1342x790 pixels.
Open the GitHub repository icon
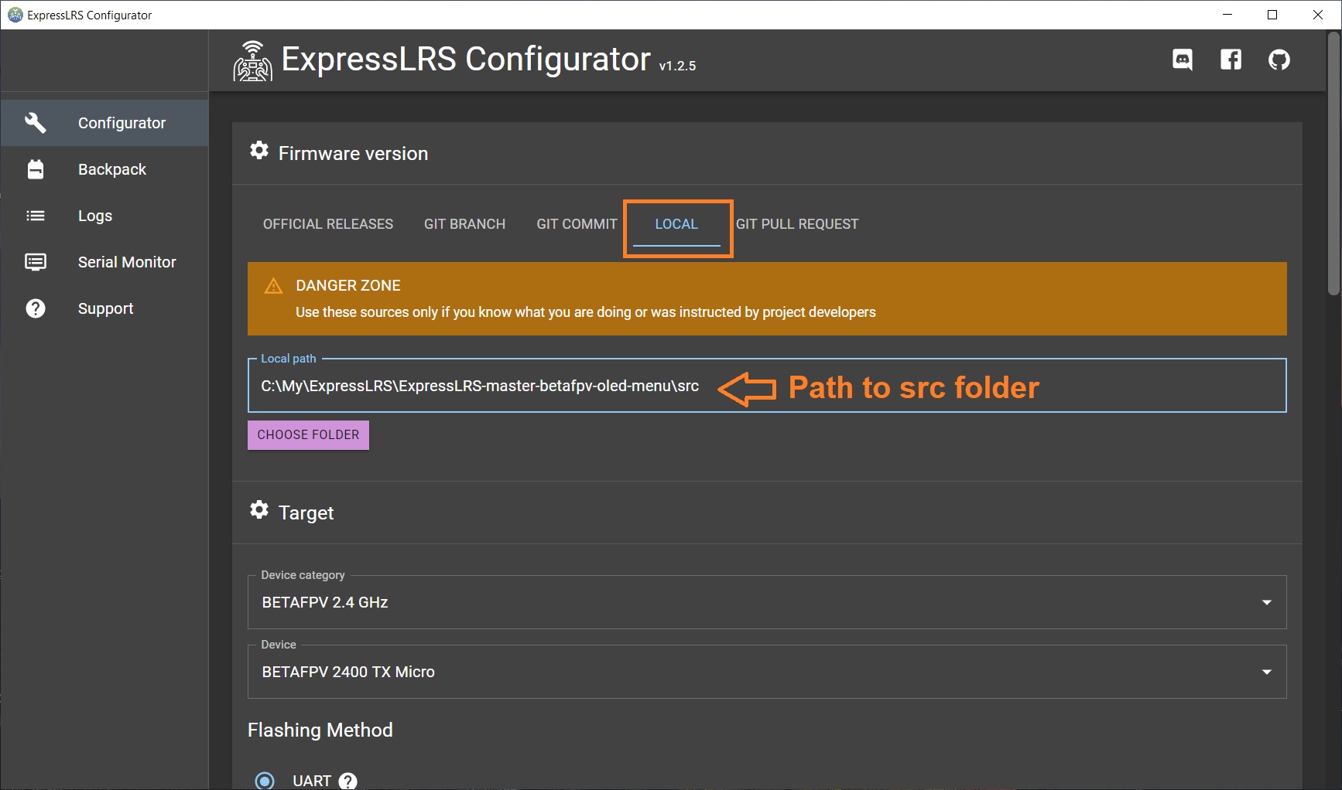click(1279, 60)
